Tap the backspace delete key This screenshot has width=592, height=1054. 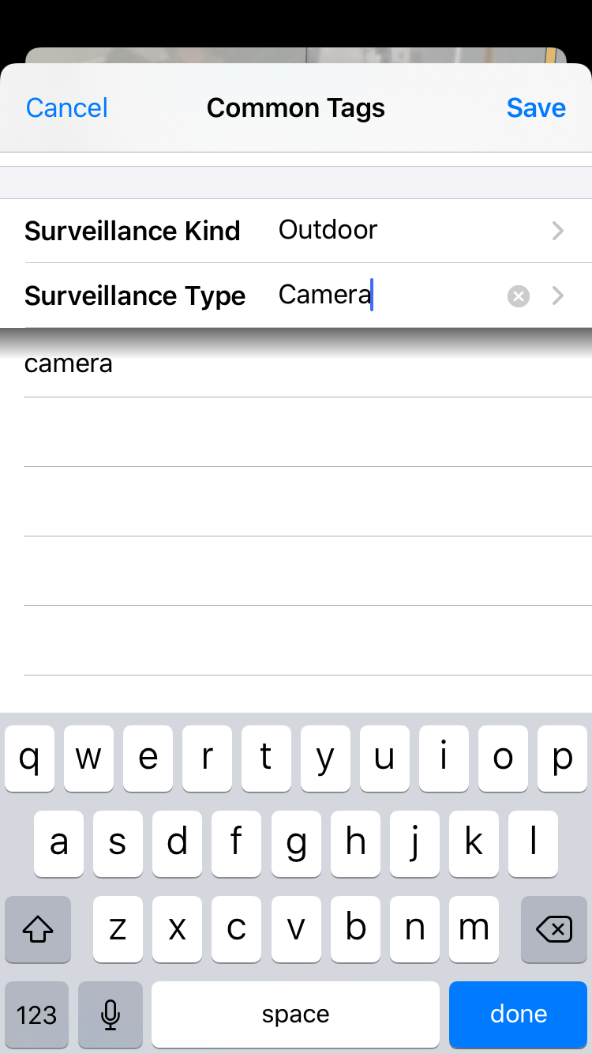point(554,929)
